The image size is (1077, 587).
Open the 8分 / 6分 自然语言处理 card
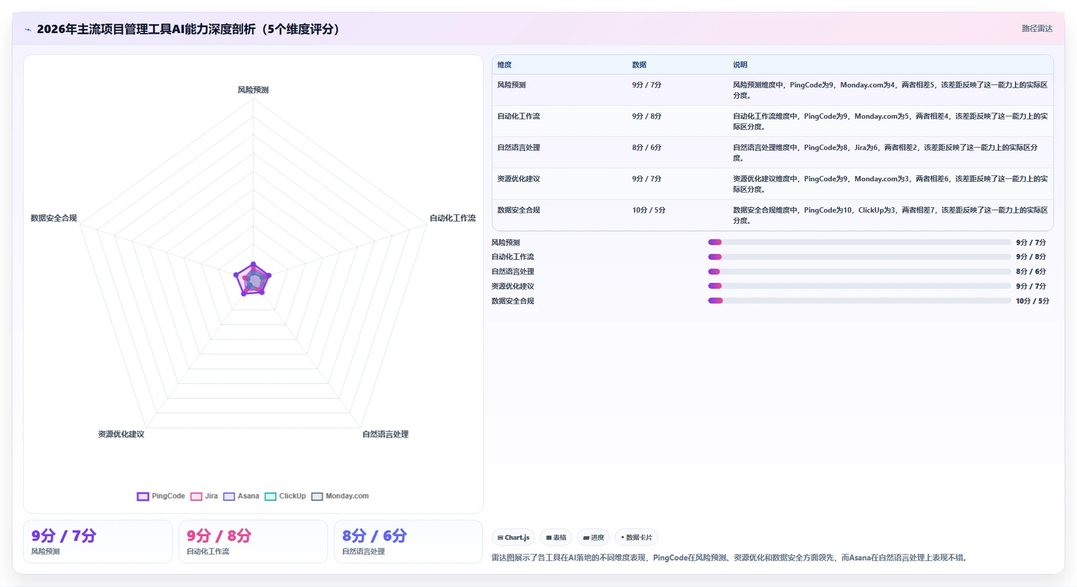(x=408, y=542)
